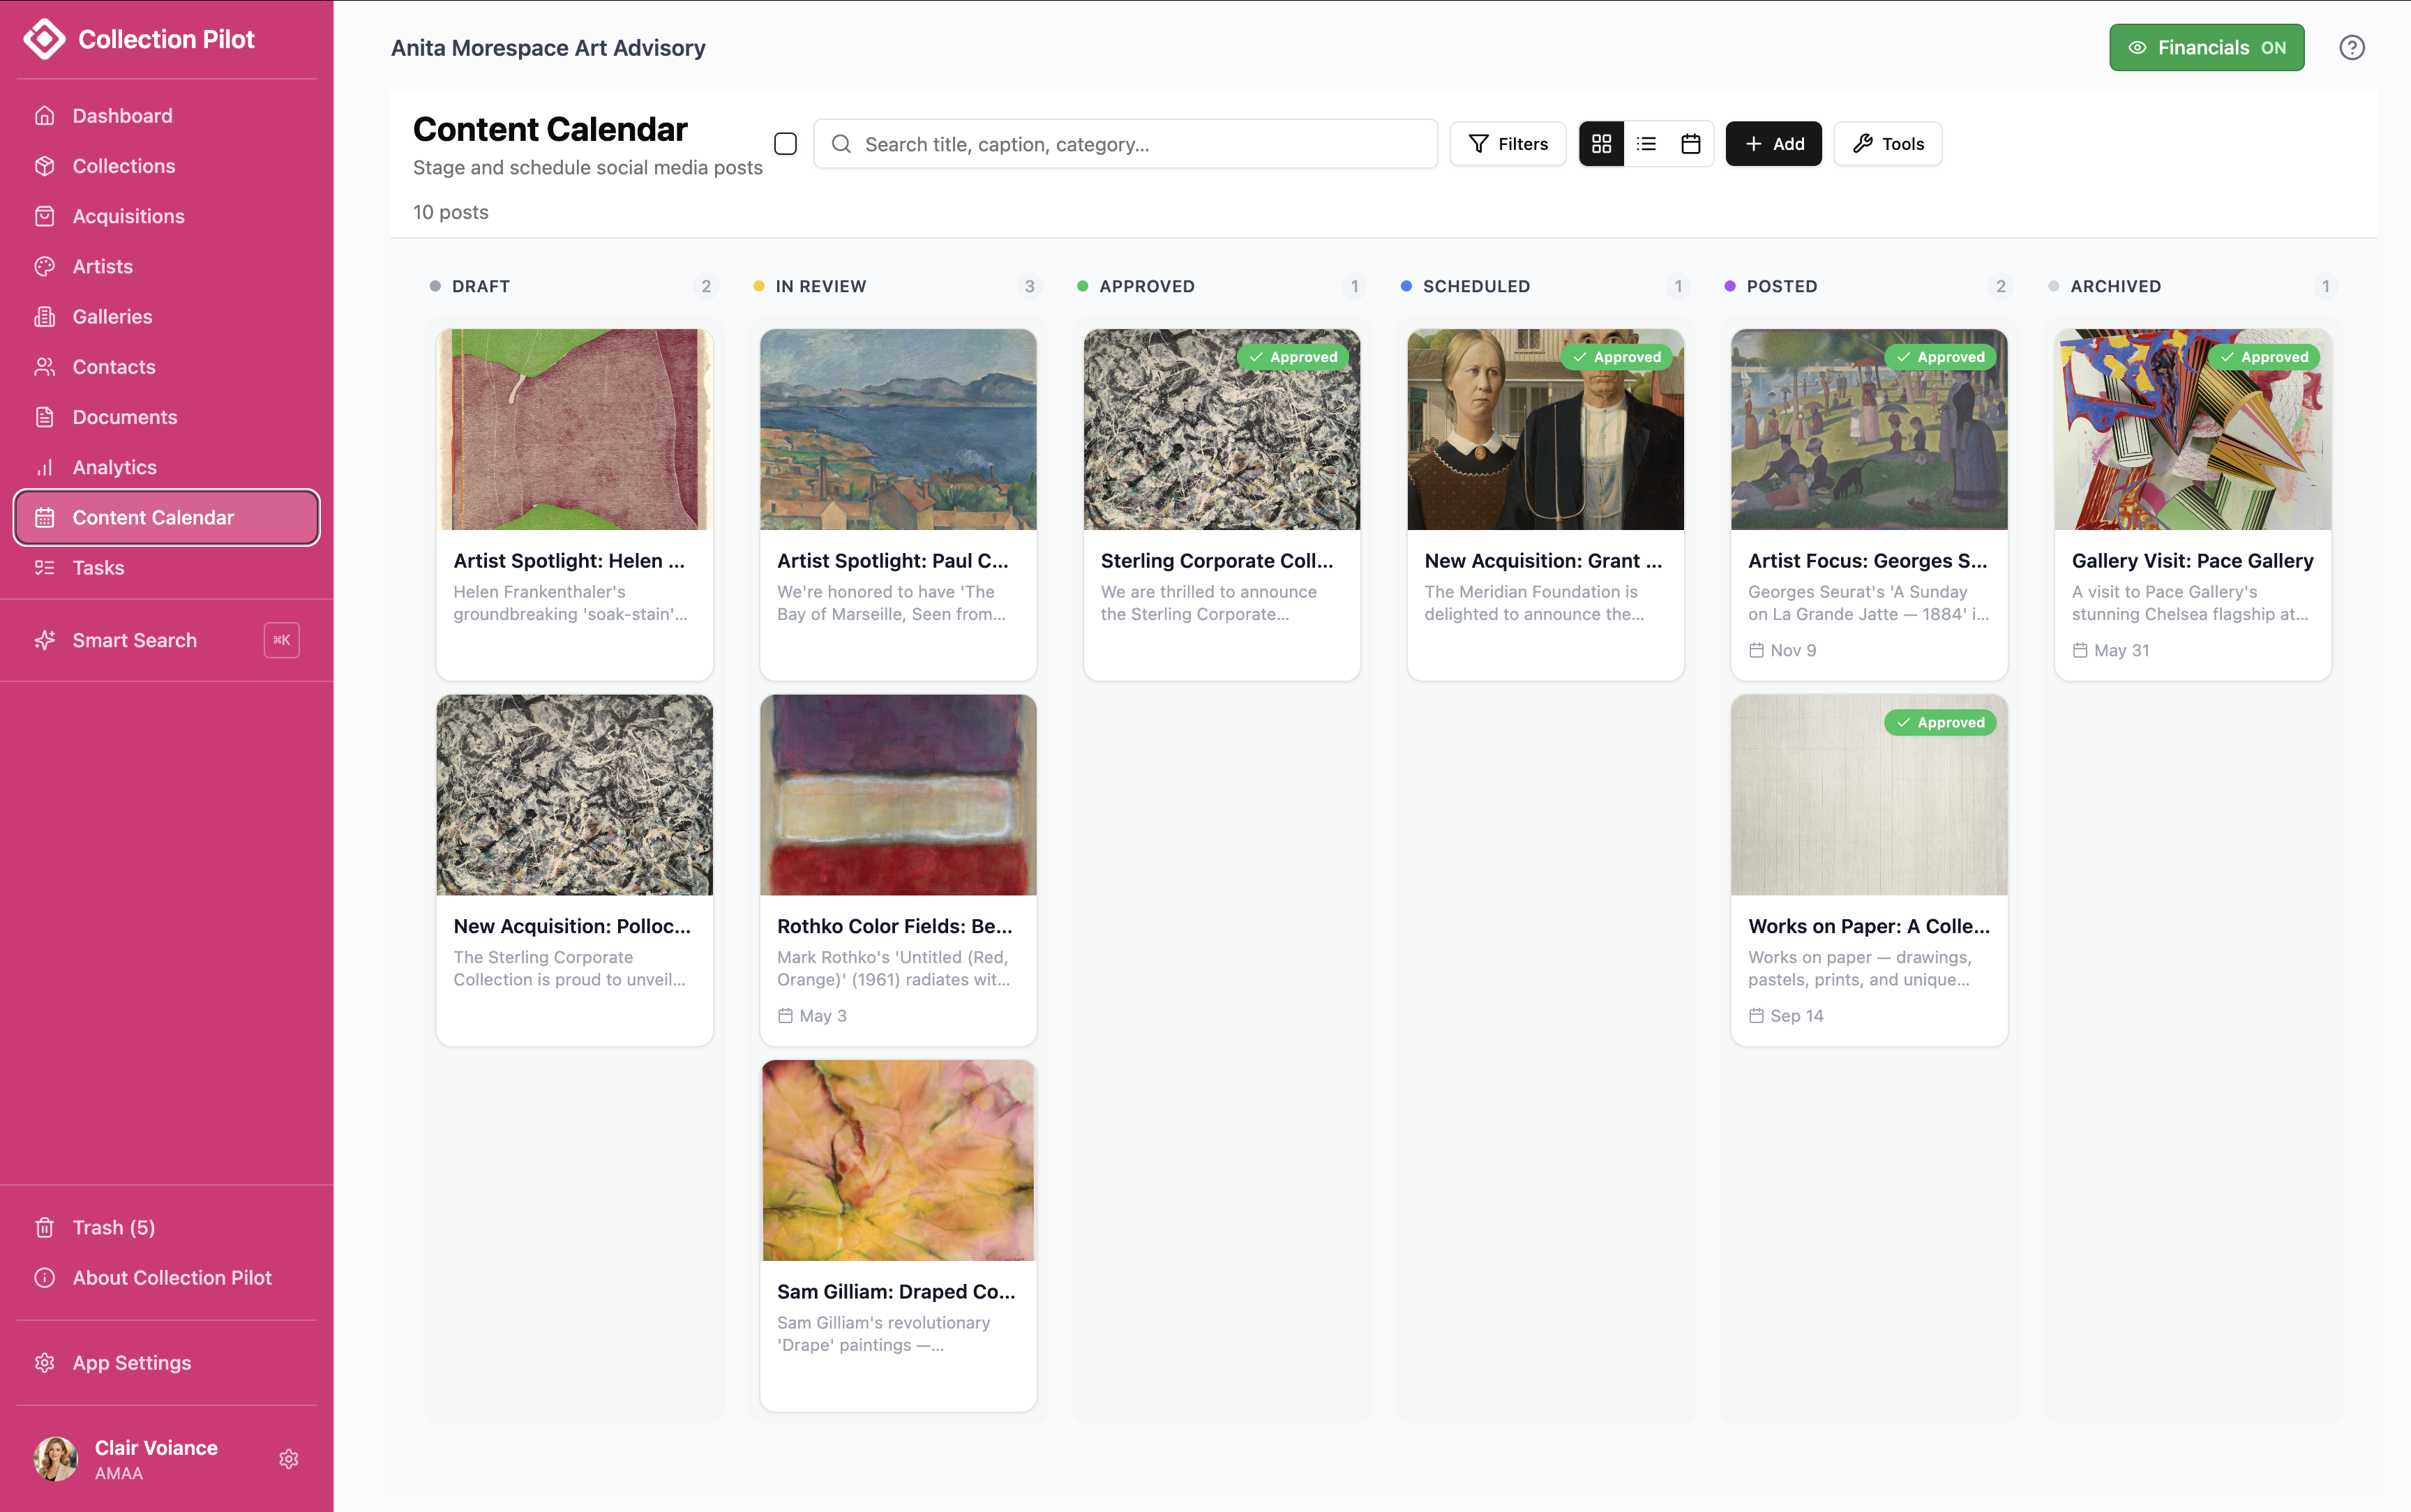
Task: Open the Tools menu
Action: pyautogui.click(x=1887, y=144)
